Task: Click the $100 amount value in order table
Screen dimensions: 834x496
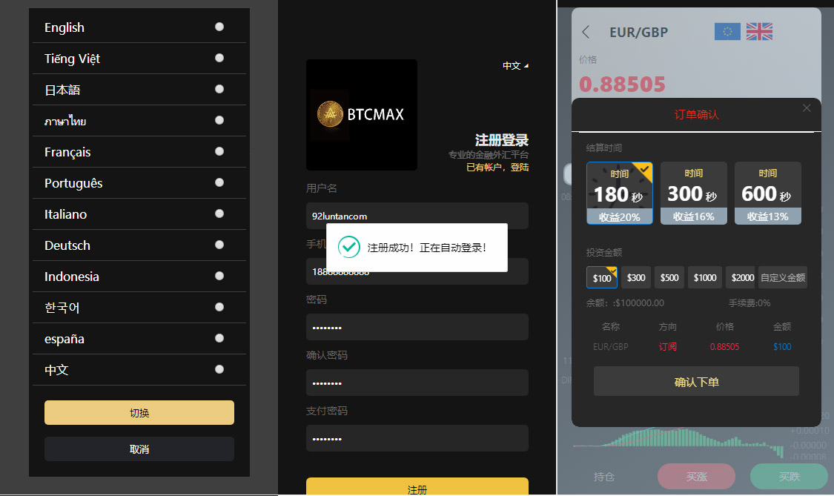Action: coord(782,346)
